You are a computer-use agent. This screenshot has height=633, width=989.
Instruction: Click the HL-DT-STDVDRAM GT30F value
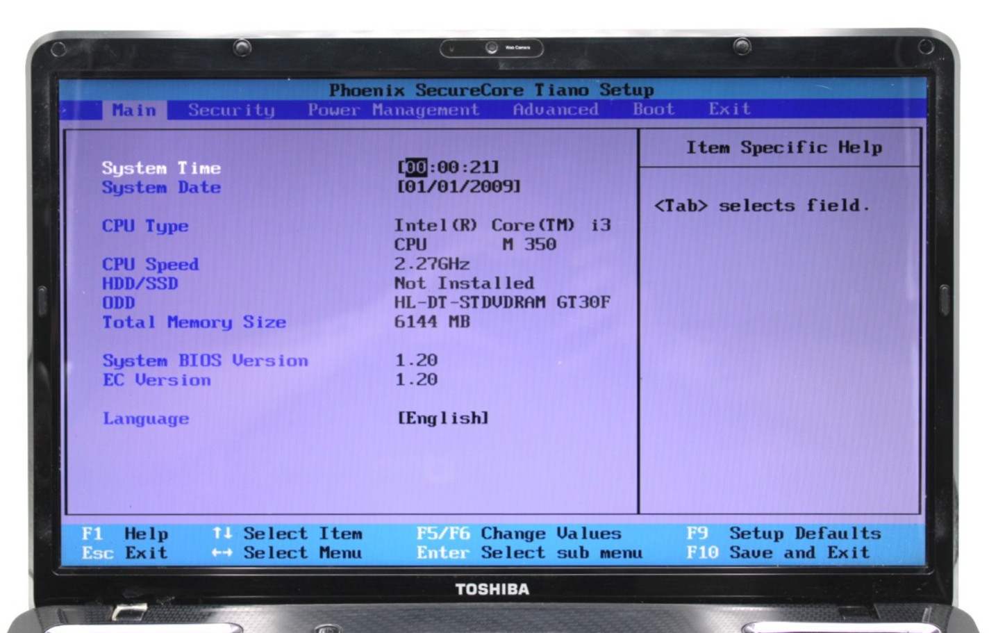pos(503,302)
